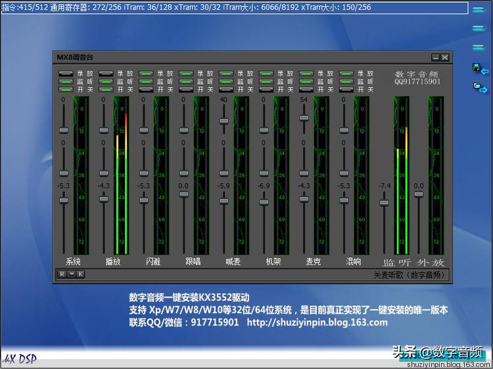Click the 指令:415/512 status text
This screenshot has width=493, height=369.
point(25,7)
